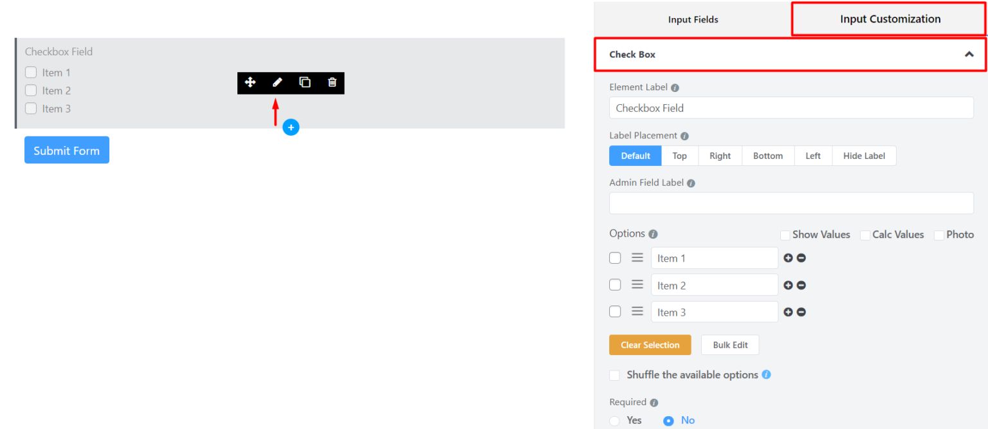988x429 pixels.
Task: Click the info icon next to Options
Action: click(x=653, y=233)
